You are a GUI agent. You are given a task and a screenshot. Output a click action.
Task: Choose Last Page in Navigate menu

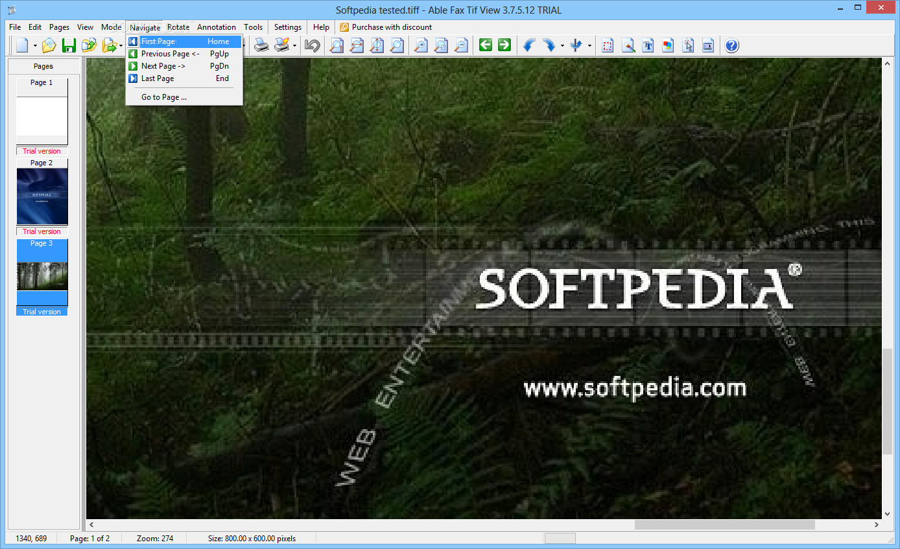point(184,78)
